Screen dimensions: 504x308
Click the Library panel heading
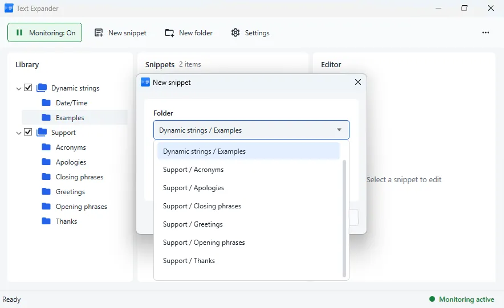(27, 64)
